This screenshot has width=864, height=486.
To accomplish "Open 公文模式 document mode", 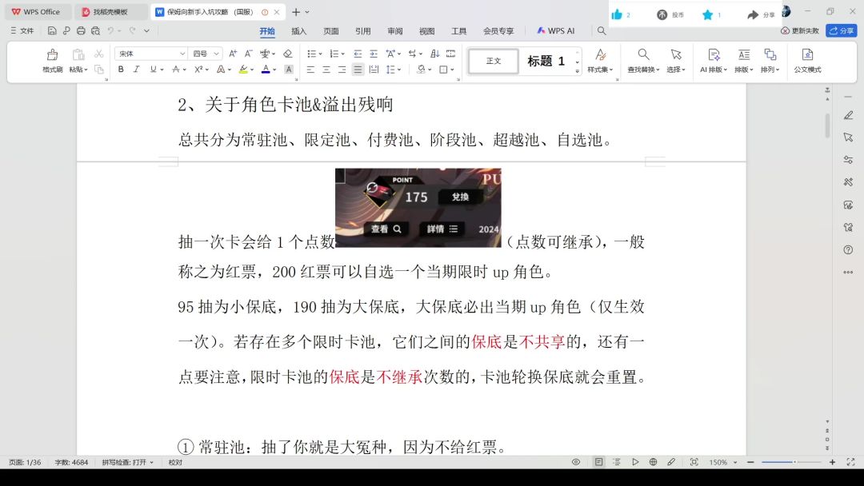I will tap(807, 60).
